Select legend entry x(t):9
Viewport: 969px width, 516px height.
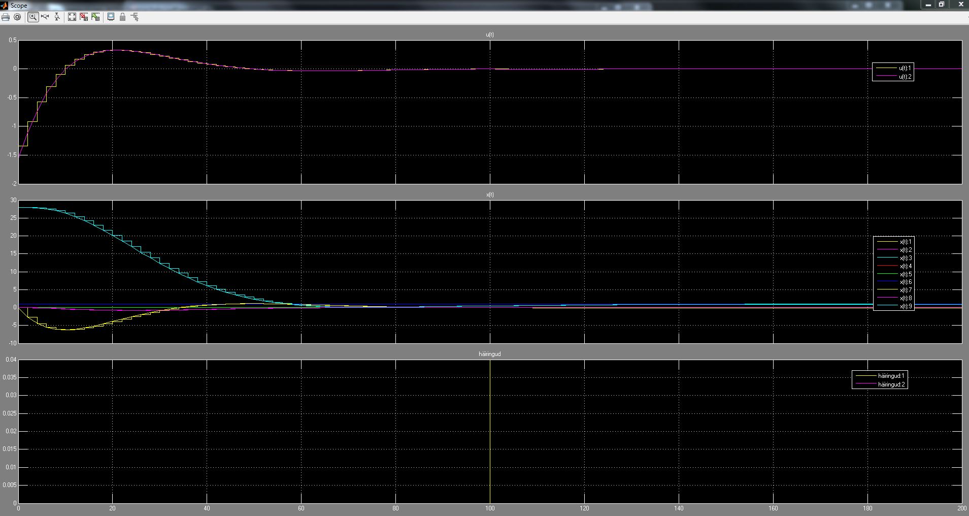click(894, 306)
